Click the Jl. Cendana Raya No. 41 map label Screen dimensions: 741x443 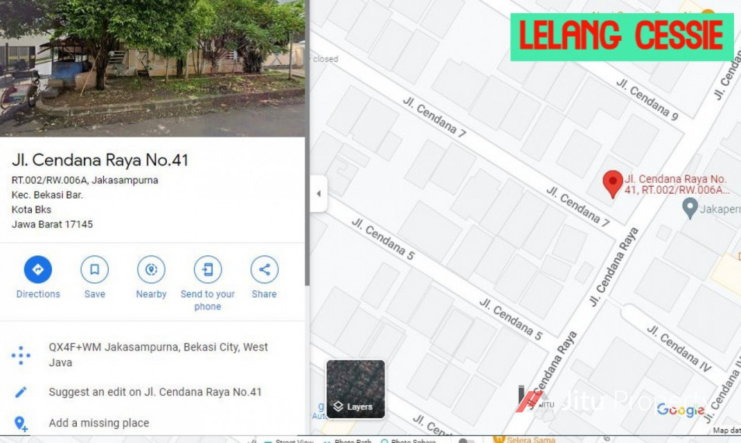point(677,185)
